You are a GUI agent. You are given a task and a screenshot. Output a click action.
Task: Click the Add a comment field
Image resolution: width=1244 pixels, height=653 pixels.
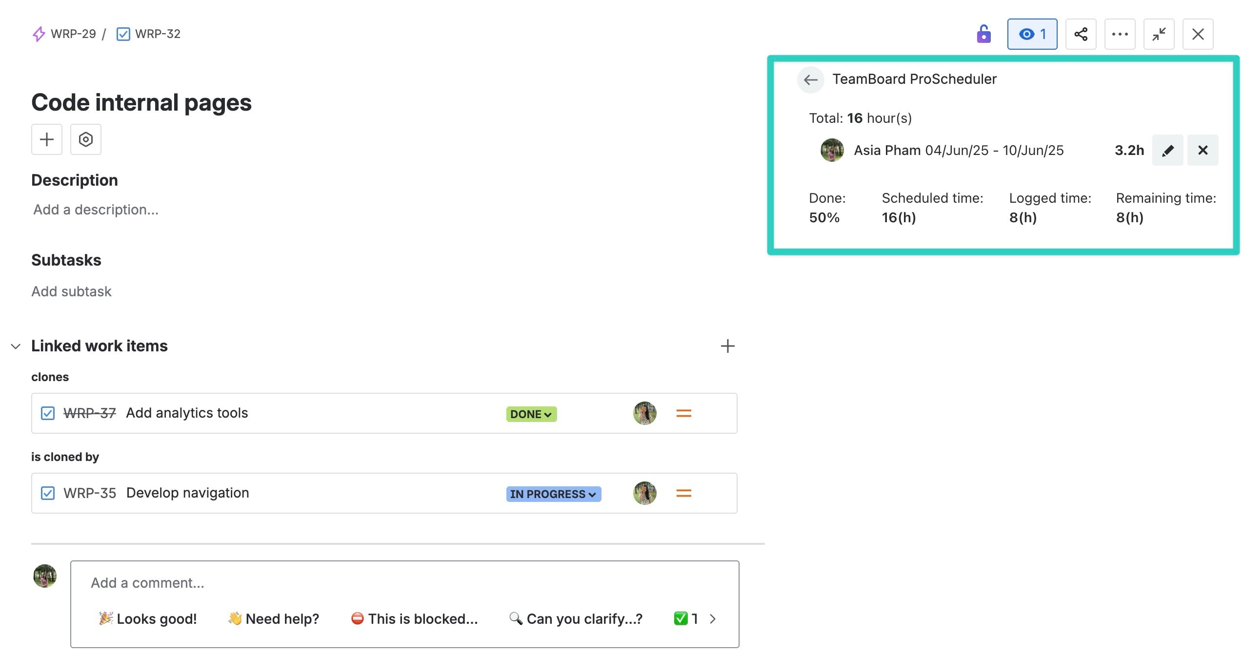coord(404,583)
